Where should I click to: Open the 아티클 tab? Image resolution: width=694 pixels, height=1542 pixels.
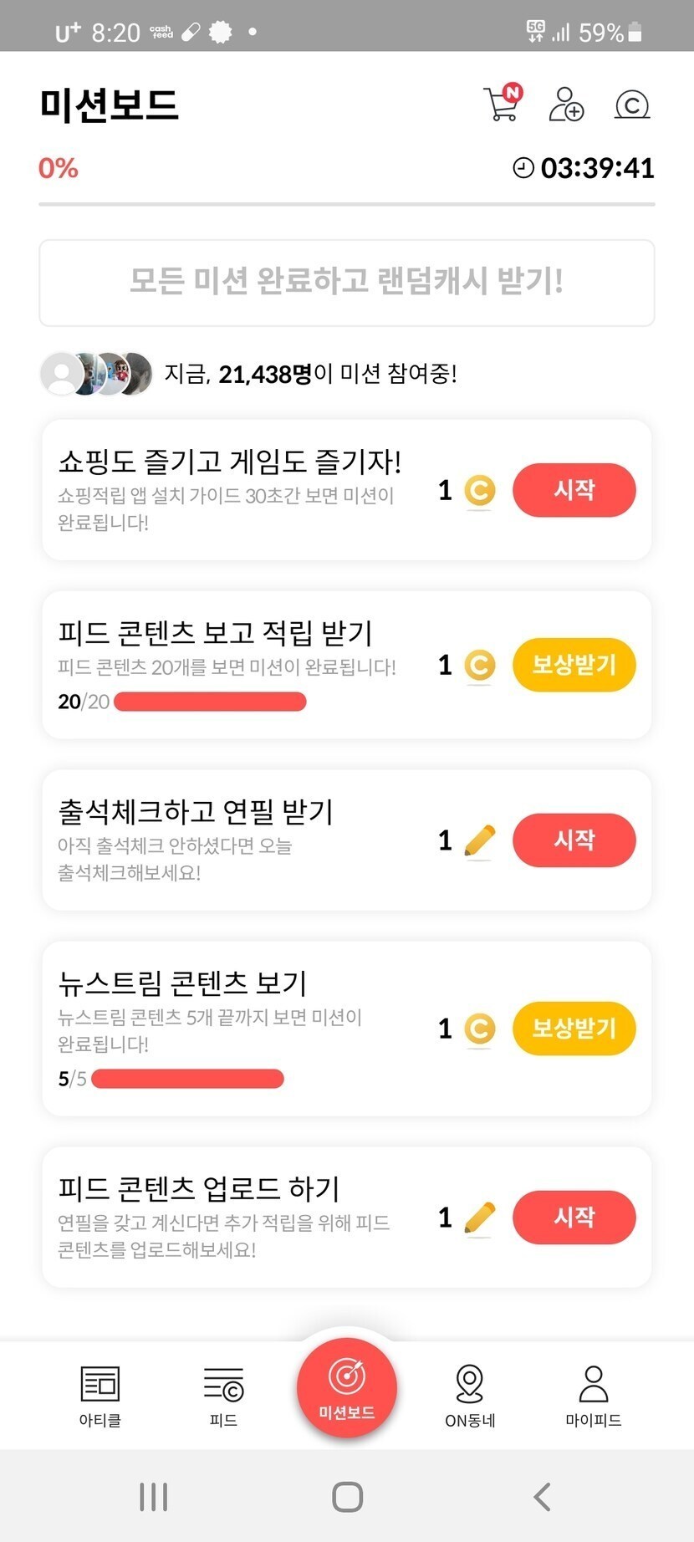pyautogui.click(x=100, y=1395)
